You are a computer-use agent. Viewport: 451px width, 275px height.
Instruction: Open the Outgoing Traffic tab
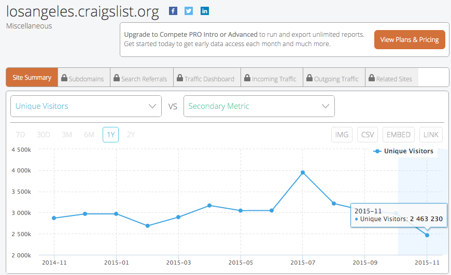[334, 77]
